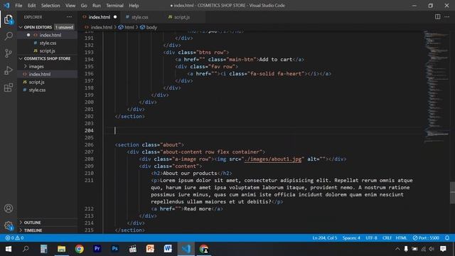
Task: Open Windows Start menu
Action: pyautogui.click(x=9, y=249)
